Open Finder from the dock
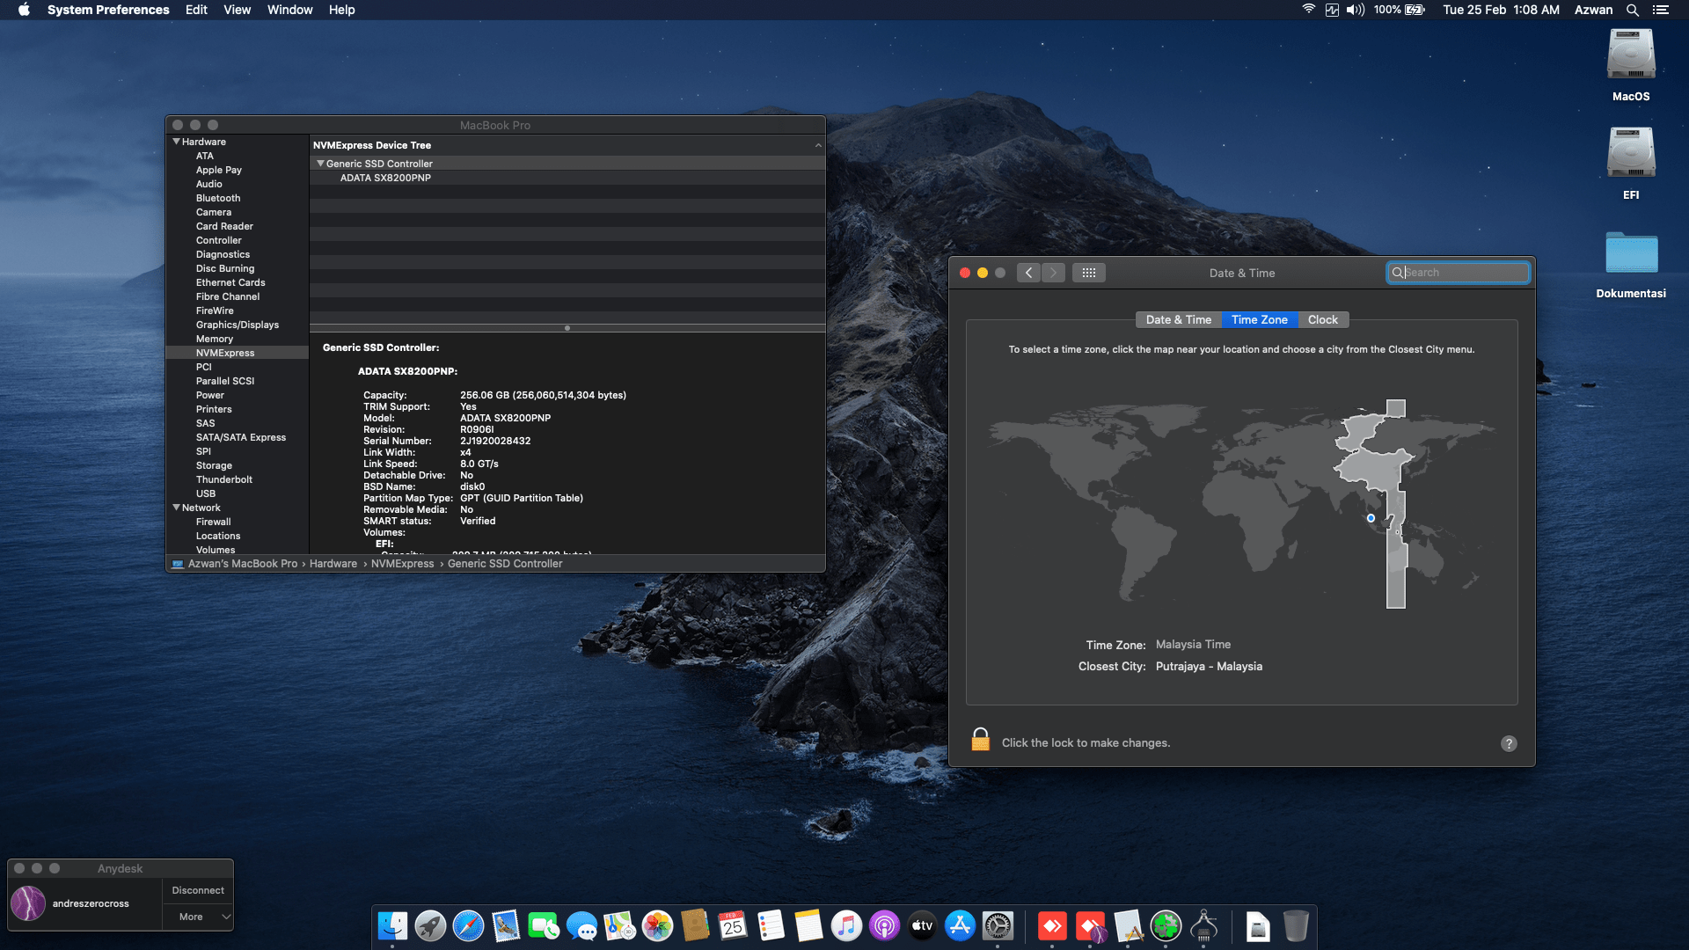This screenshot has height=950, width=1689. pos(392,925)
